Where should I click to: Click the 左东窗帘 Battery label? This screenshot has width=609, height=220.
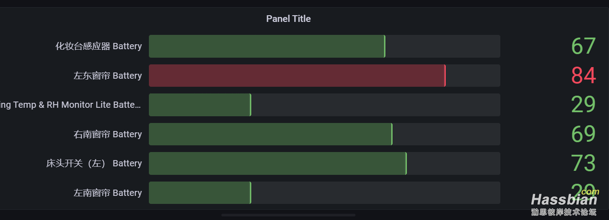(x=108, y=76)
